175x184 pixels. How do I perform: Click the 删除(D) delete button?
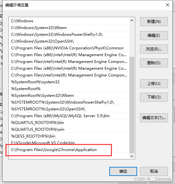(154, 63)
